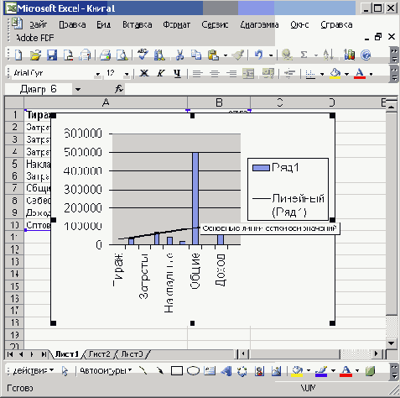
Task: Click the Format Painter brush icon
Action: point(239,55)
